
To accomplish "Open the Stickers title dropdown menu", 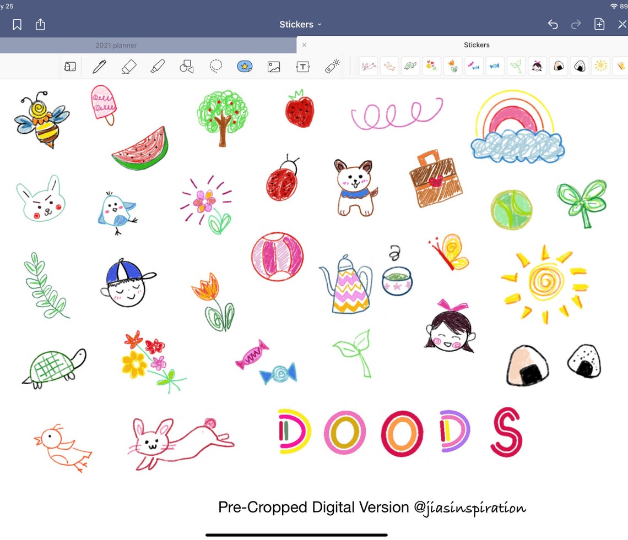I will coord(300,24).
